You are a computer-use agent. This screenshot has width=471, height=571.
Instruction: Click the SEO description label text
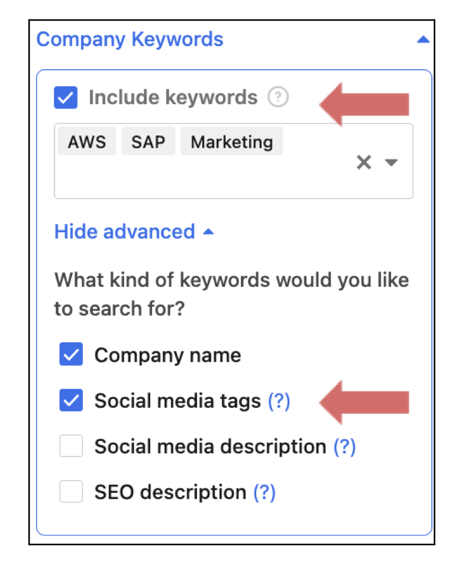(170, 492)
